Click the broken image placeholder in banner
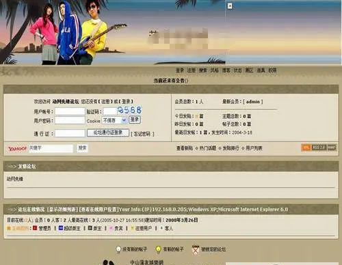The height and width of the screenshot is (265, 342). tap(230, 6)
